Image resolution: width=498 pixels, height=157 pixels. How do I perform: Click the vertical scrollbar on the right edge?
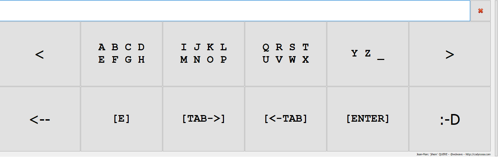pos(496,76)
